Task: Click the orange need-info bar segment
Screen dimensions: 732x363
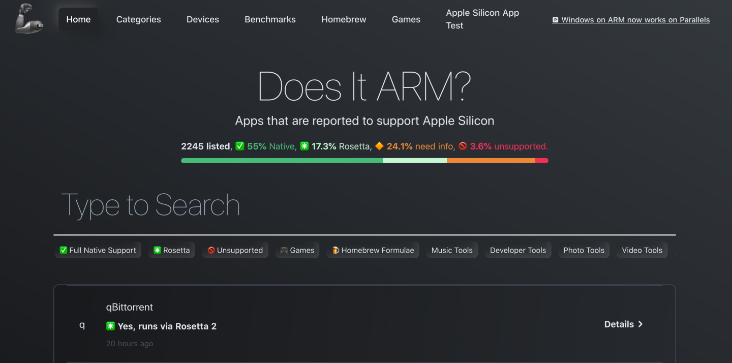Action: 491,161
